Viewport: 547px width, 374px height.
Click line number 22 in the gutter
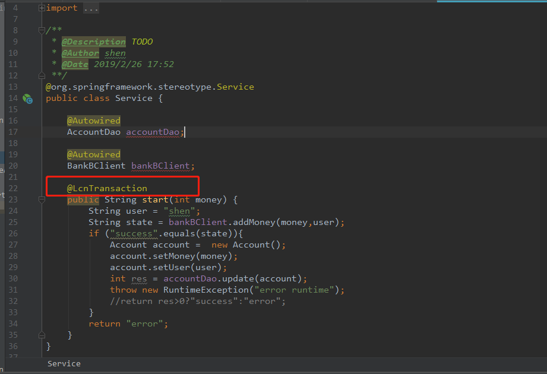[13, 188]
